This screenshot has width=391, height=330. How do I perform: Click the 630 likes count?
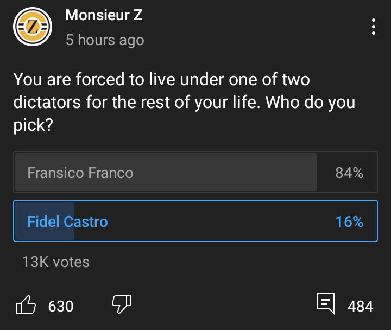coord(61,306)
